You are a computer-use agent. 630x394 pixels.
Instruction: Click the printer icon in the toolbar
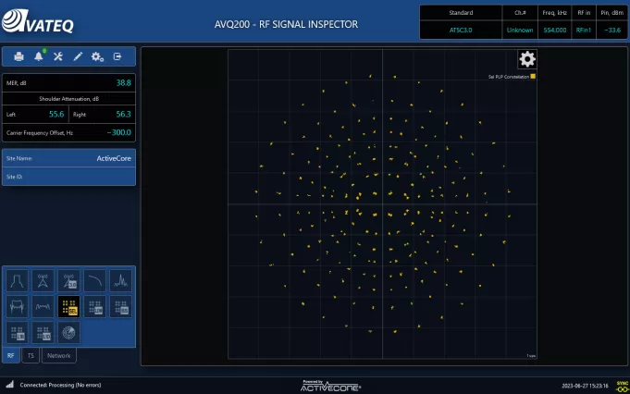(x=19, y=56)
